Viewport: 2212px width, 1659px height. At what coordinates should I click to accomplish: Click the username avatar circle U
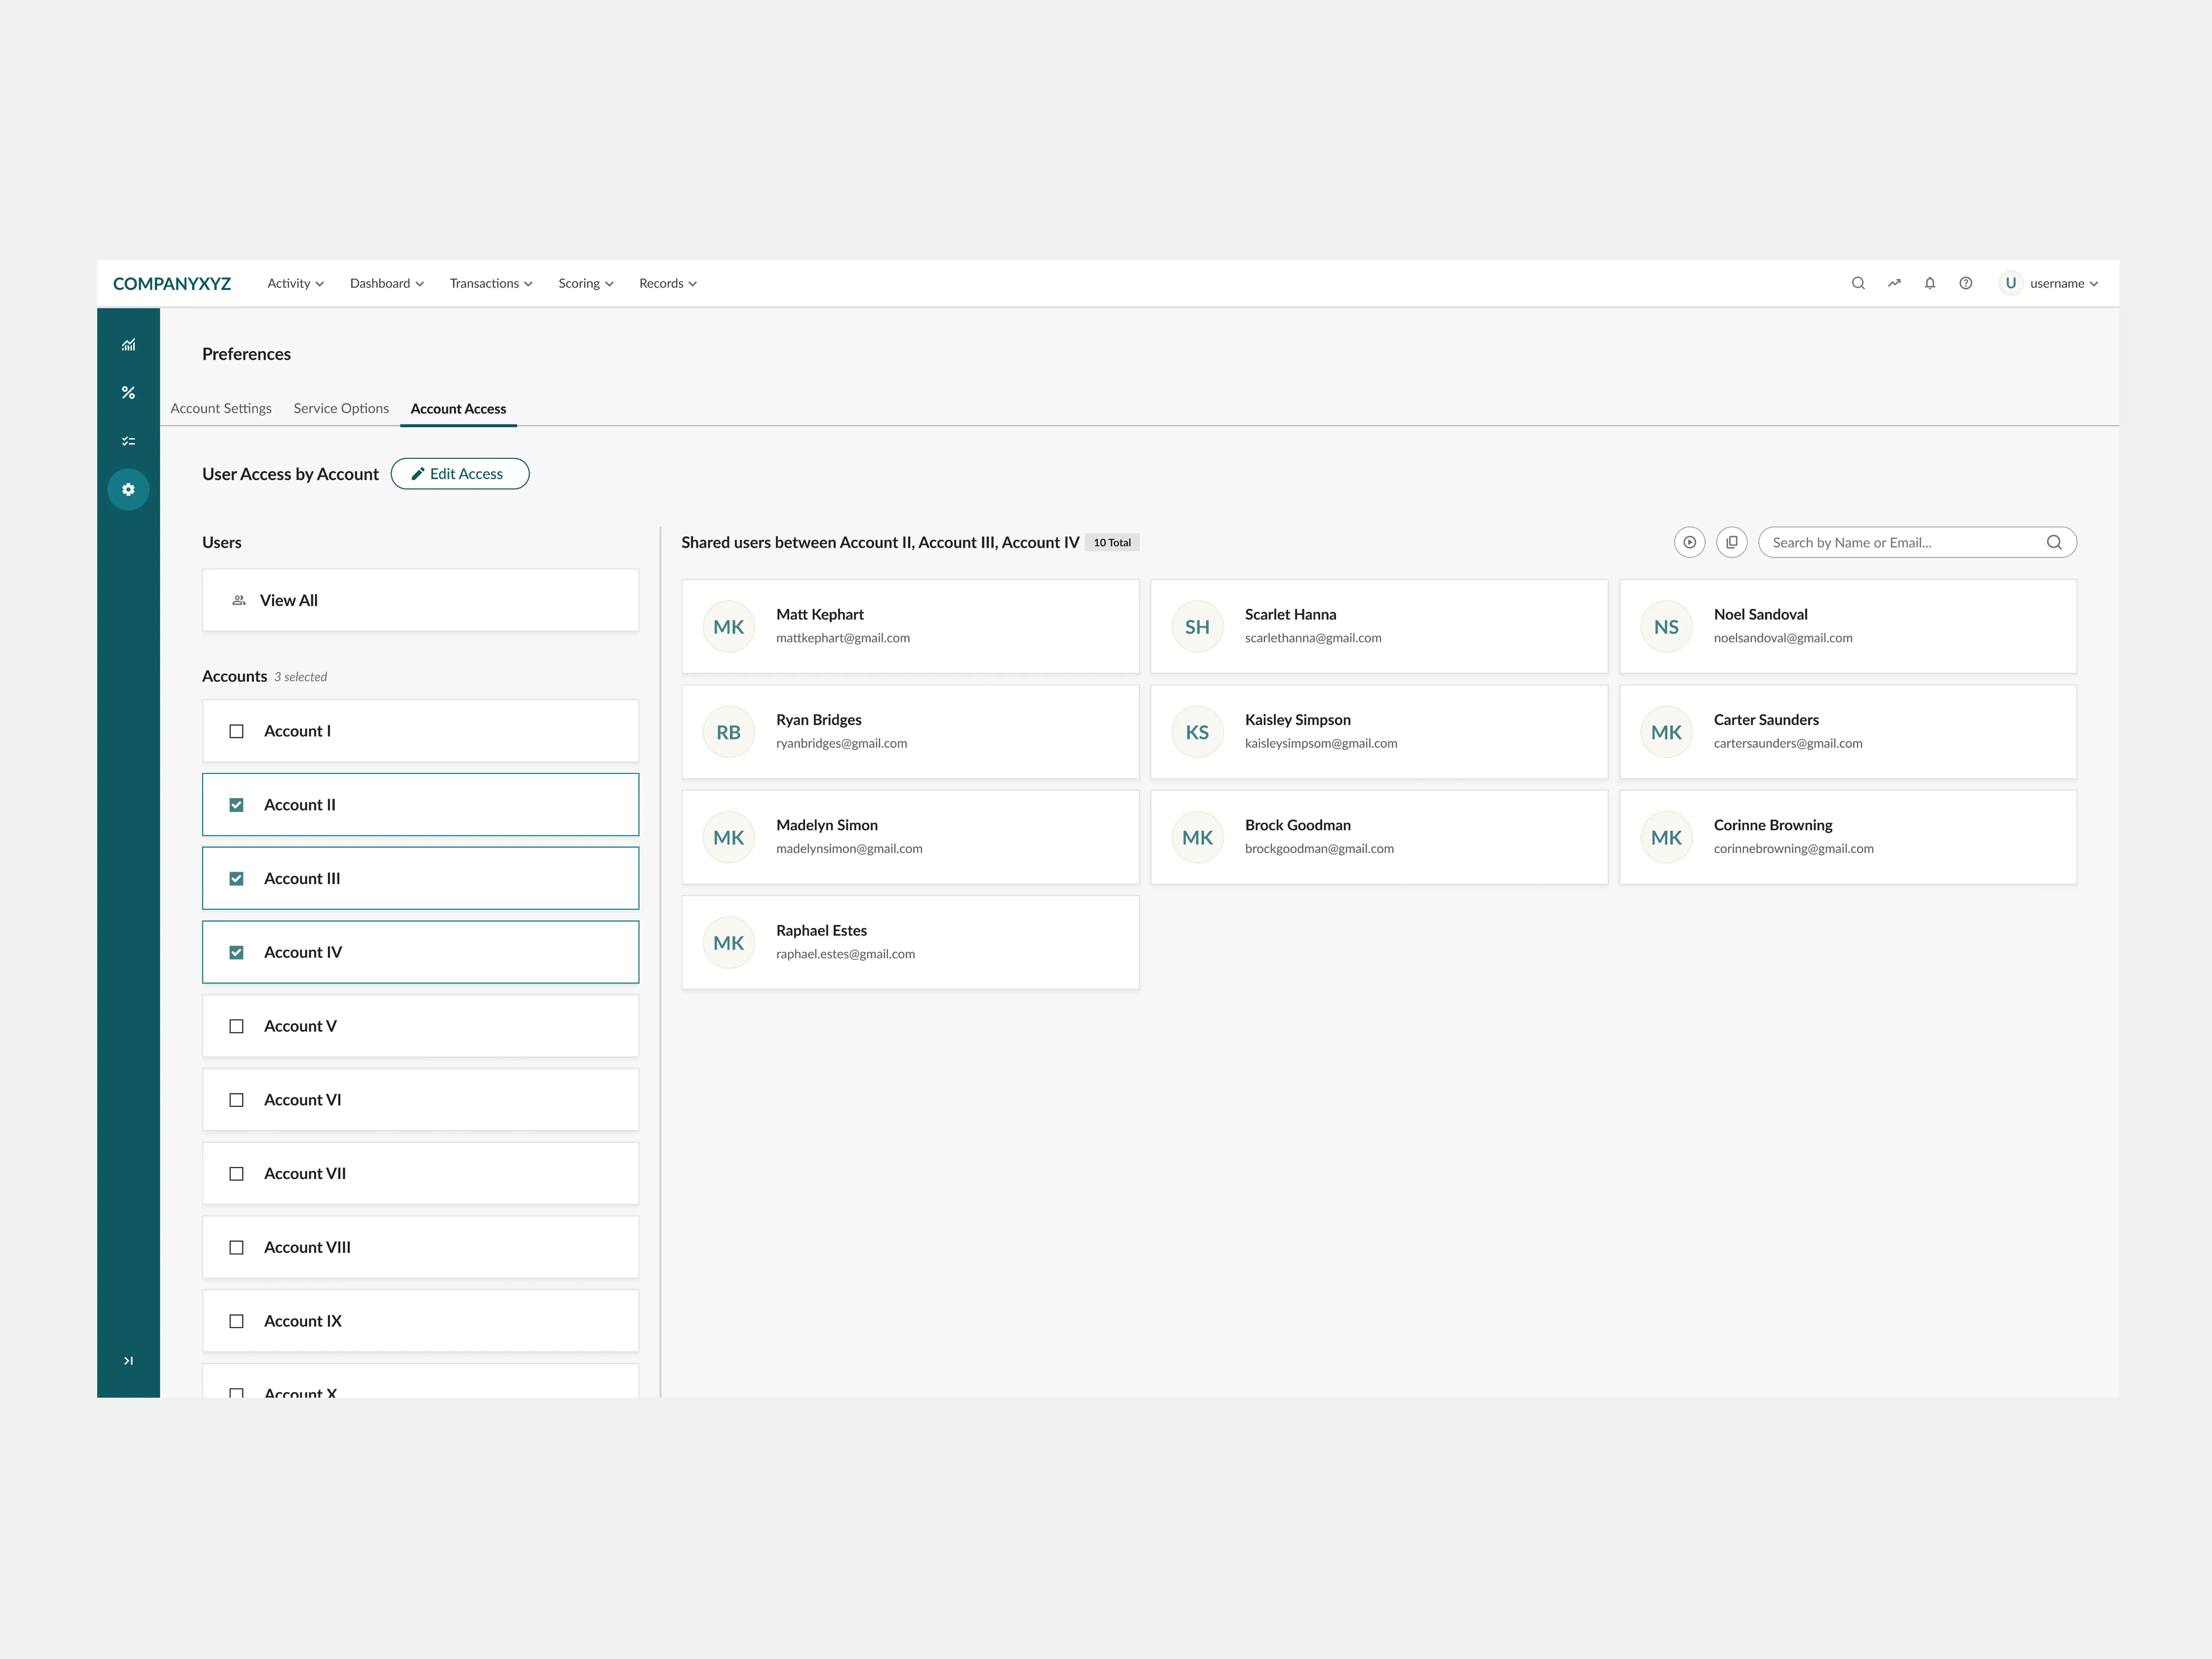click(x=2011, y=283)
